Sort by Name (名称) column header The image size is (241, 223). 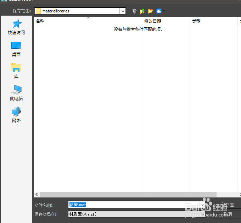click(88, 21)
